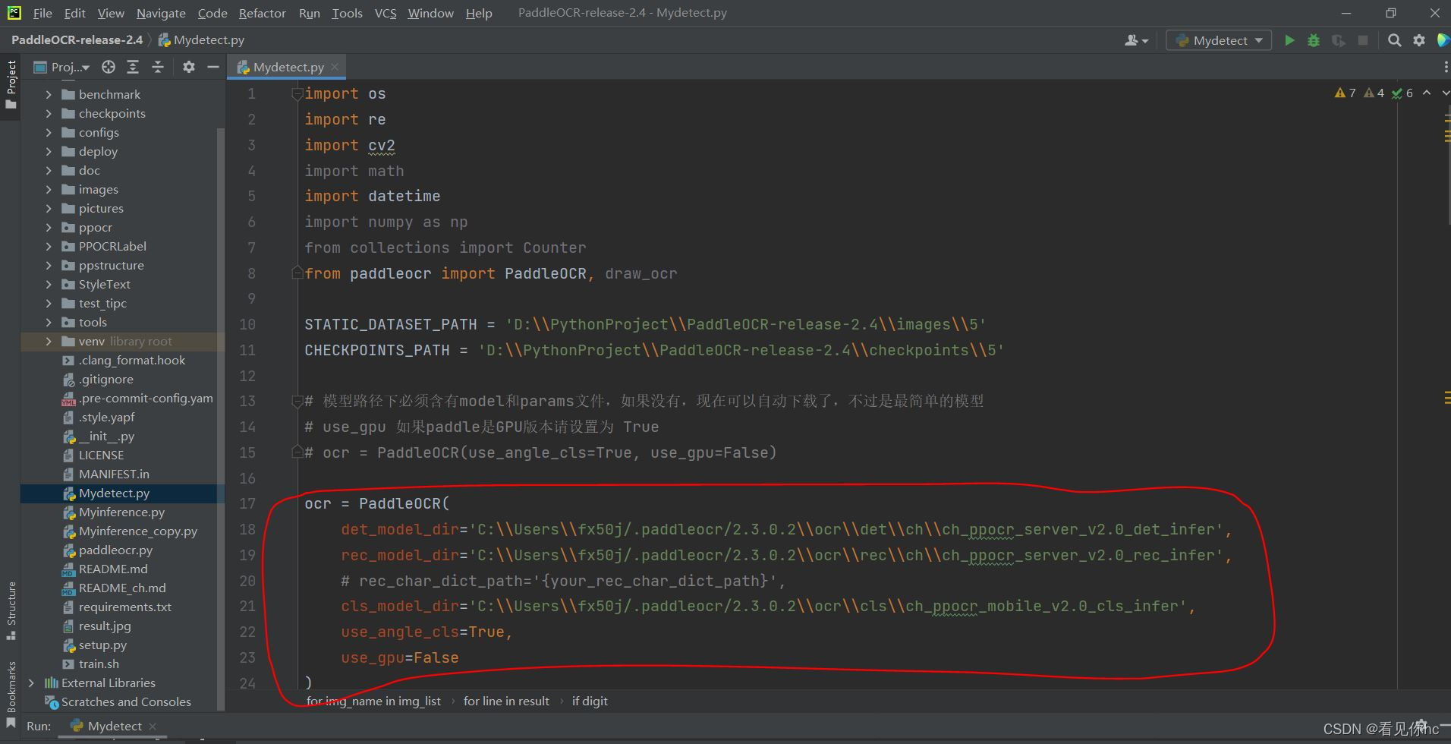Expand External Libraries node
Image resolution: width=1451 pixels, height=744 pixels.
[31, 683]
